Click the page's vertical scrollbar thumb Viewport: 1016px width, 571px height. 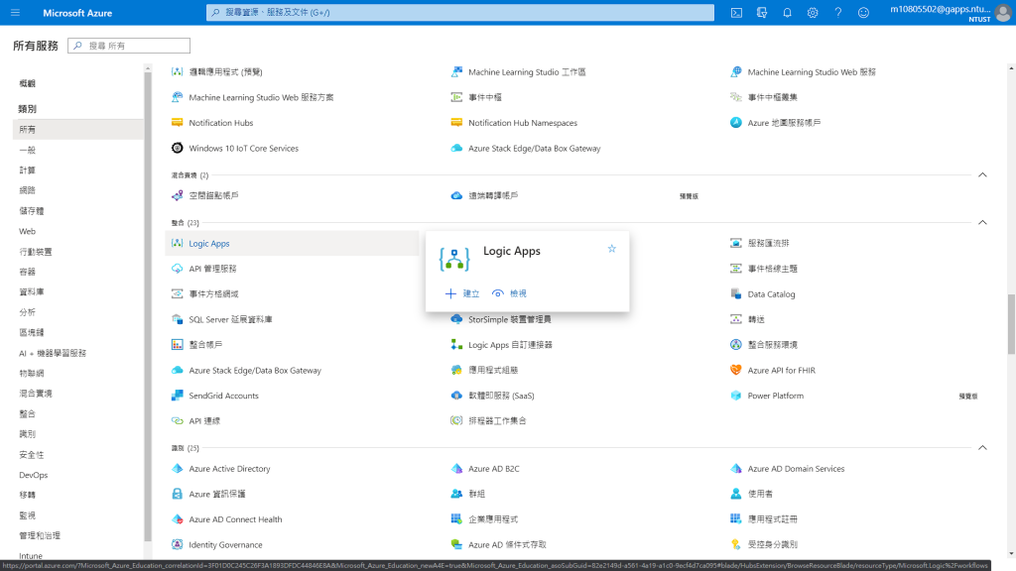(1011, 324)
